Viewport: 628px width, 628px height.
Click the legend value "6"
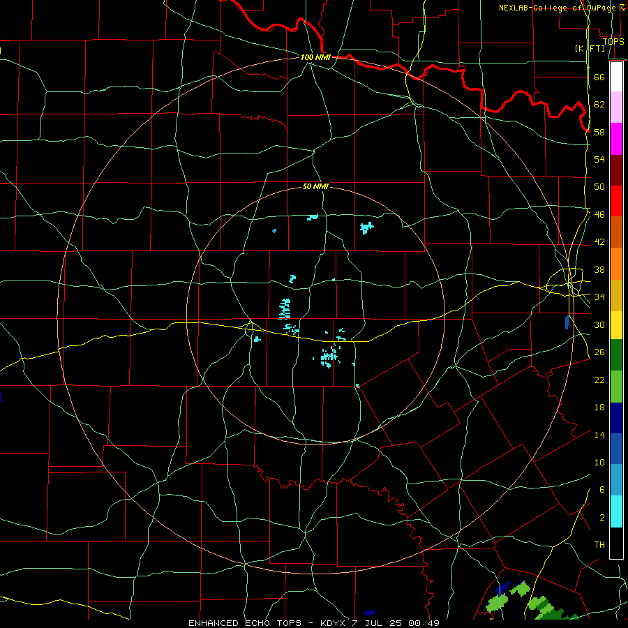(x=601, y=489)
